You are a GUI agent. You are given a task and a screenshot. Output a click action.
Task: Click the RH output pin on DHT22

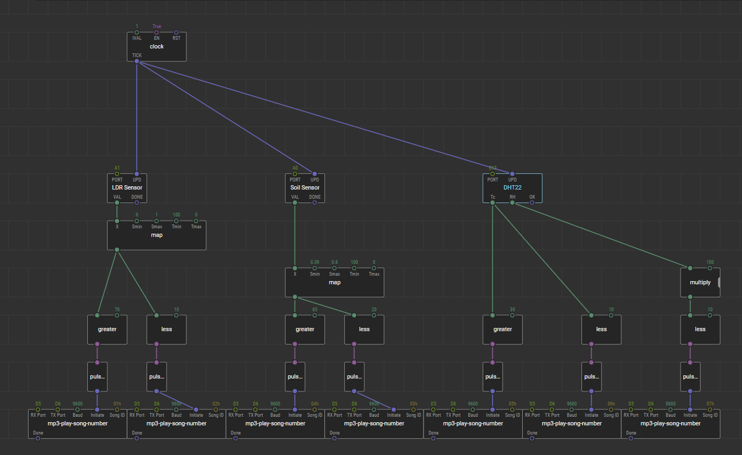(512, 203)
